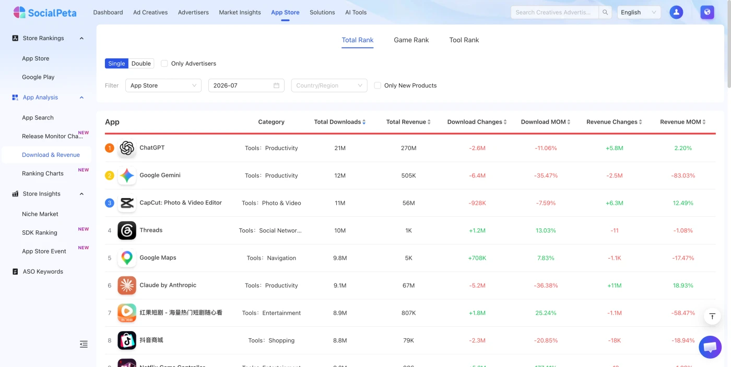Click the Claude by Anthropic app name
Image resolution: width=731 pixels, height=367 pixels.
coord(168,285)
